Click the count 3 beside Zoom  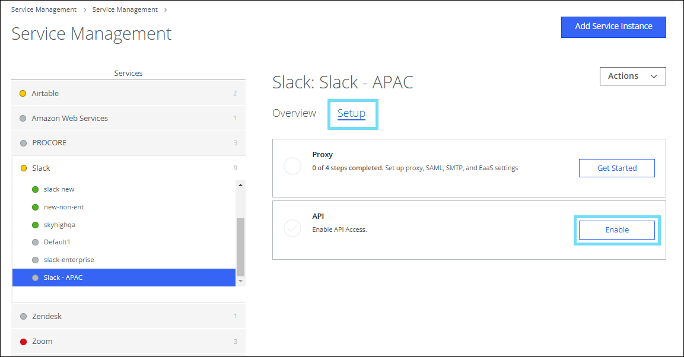(236, 342)
